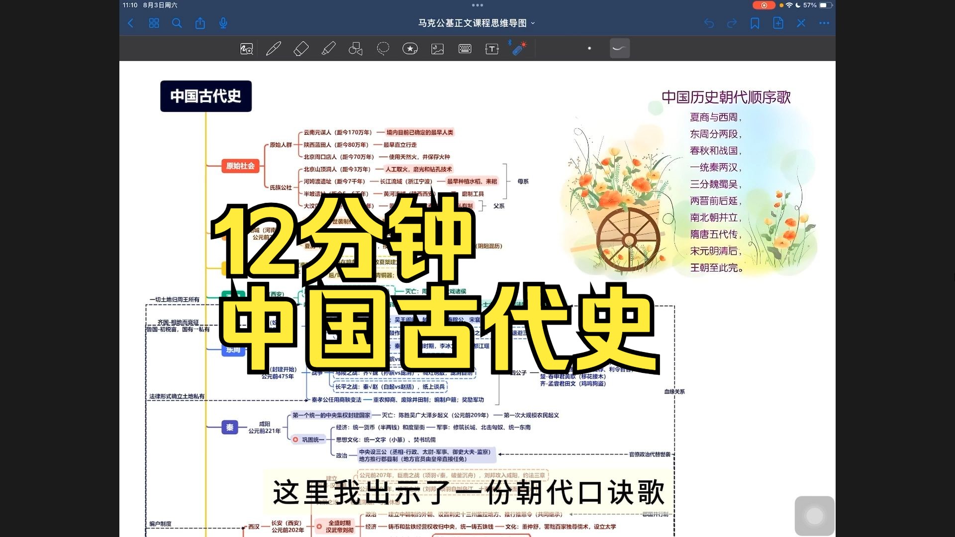The image size is (955, 537).
Task: Select the 原始社会 node
Action: [x=240, y=166]
